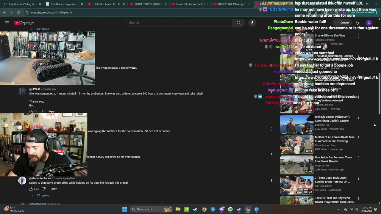Open the notifications bell
This screenshot has height=214, width=381.
coord(357,23)
